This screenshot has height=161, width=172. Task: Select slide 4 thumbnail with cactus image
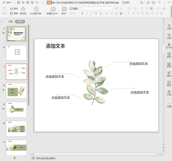click(16, 91)
